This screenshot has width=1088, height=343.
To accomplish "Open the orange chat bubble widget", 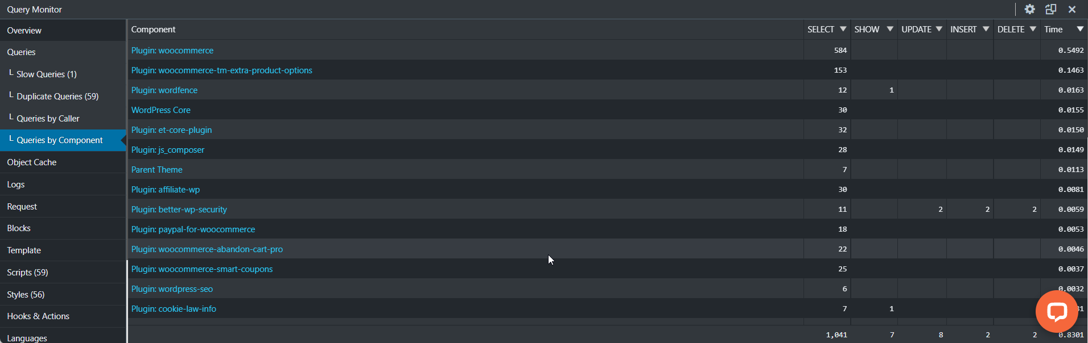I will [1057, 311].
